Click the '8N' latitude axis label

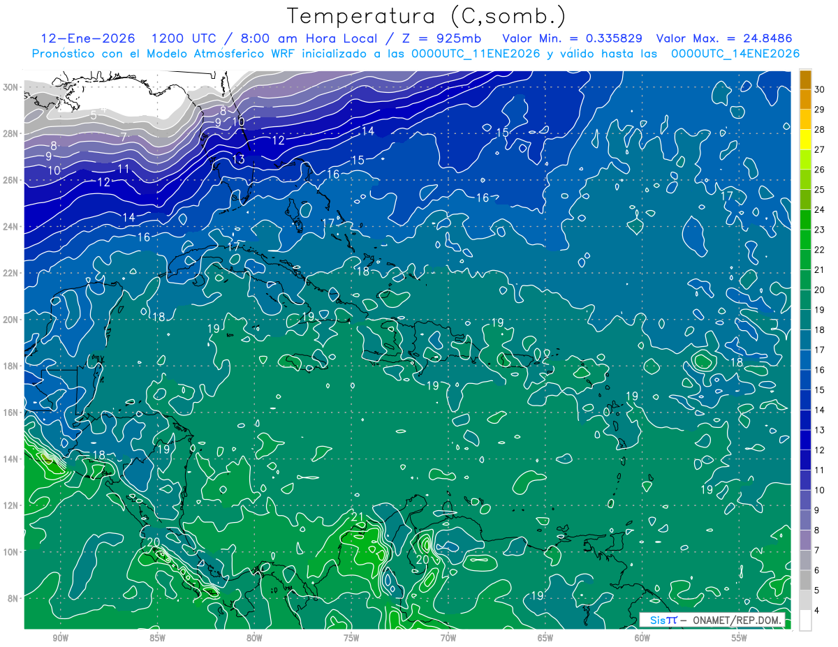point(13,598)
